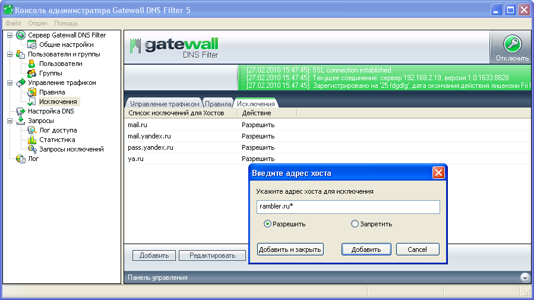This screenshot has width=534, height=300.
Task: Click the Управление трафиком arrows icon
Action: (21, 83)
